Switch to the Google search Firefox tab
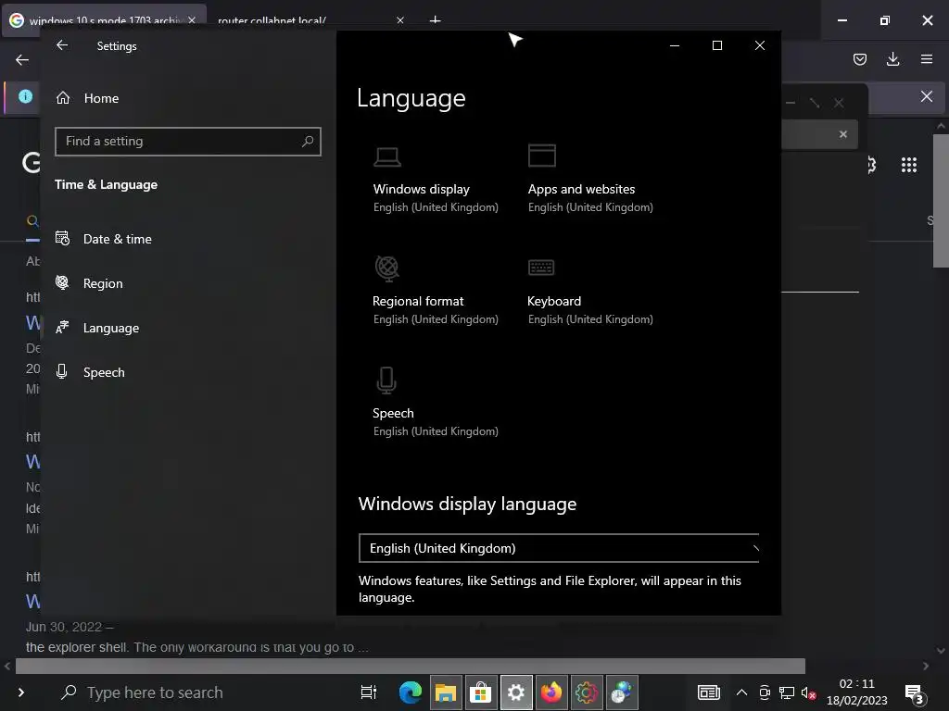949x711 pixels. [103, 20]
